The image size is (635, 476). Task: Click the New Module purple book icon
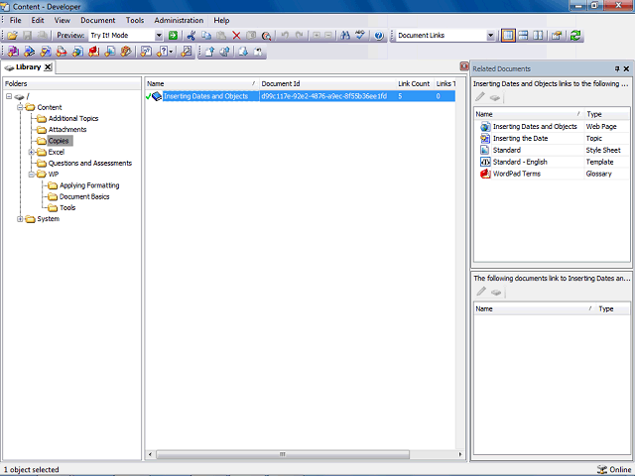(13, 52)
